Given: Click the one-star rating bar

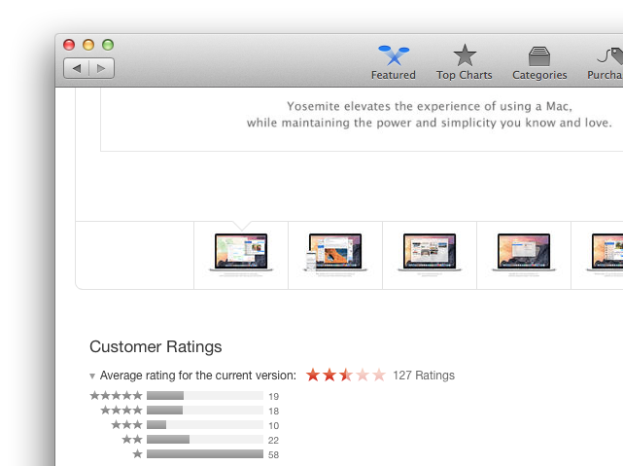Looking at the screenshot, I should pos(205,453).
